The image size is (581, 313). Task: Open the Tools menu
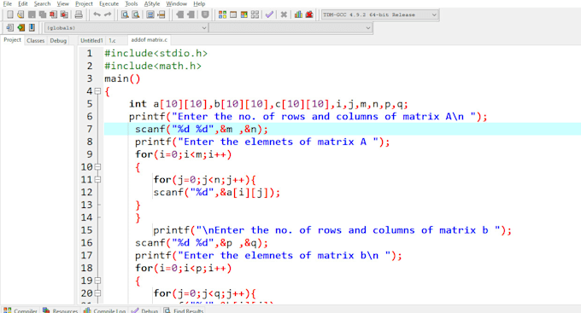pyautogui.click(x=132, y=3)
